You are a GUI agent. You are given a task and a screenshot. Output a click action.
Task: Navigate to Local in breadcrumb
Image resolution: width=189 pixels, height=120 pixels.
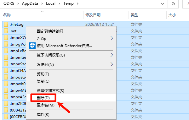51,3
